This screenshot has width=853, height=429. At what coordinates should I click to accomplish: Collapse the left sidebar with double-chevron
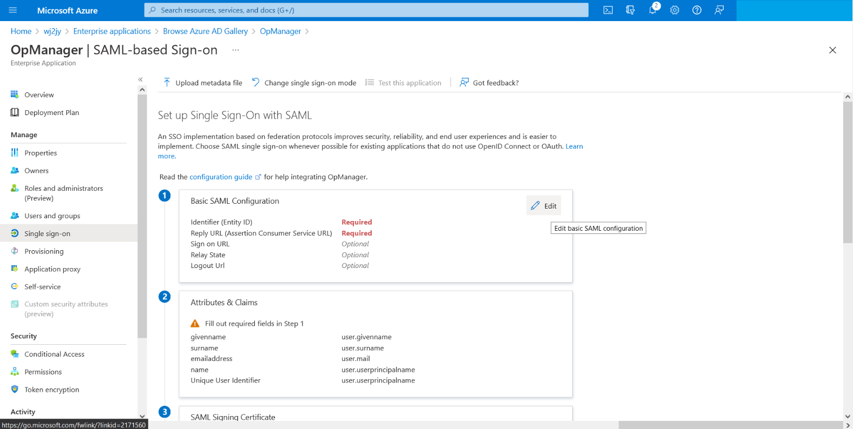140,79
